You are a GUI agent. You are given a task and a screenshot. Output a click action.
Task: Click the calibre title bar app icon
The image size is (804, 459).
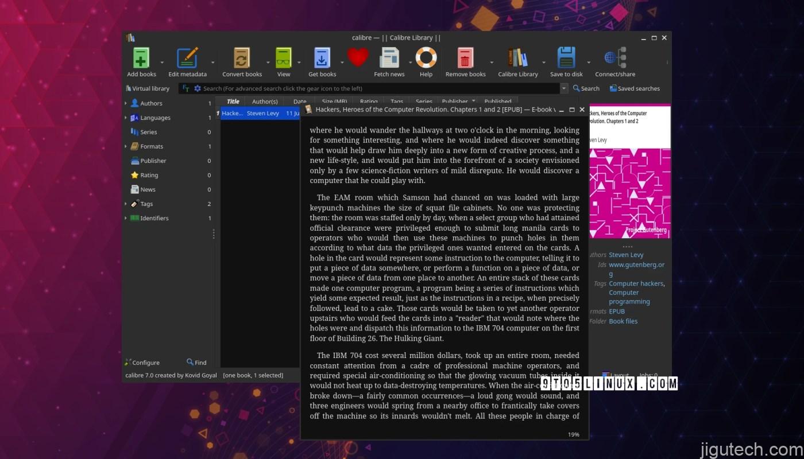130,38
